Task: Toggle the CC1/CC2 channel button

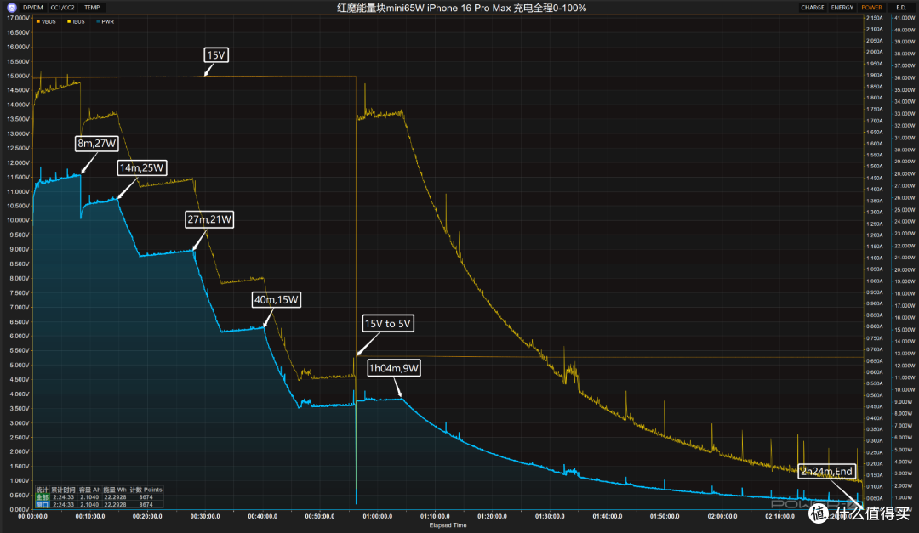Action: (x=63, y=8)
